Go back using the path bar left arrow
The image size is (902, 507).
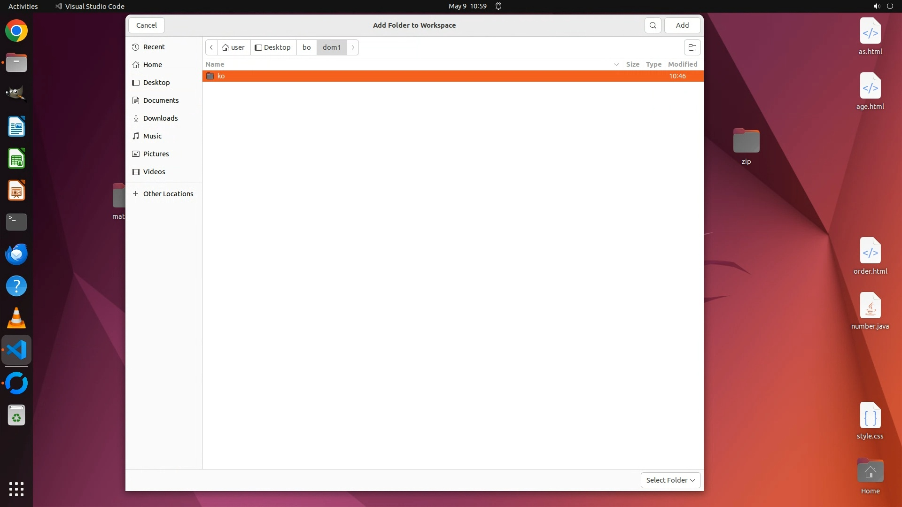click(211, 47)
